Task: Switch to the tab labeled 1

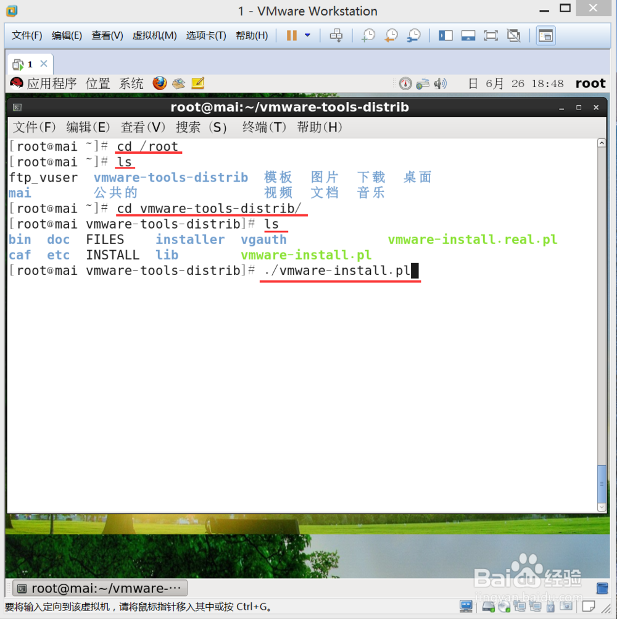Action: pos(29,64)
